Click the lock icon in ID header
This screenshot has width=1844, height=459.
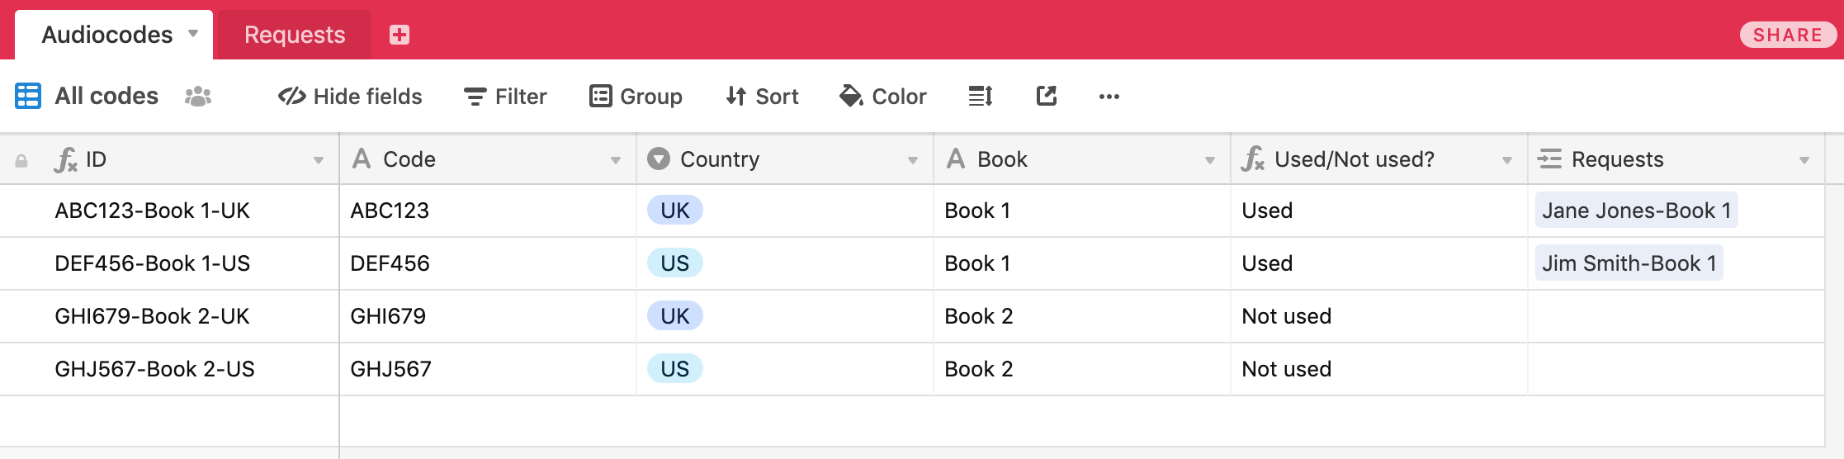(21, 161)
